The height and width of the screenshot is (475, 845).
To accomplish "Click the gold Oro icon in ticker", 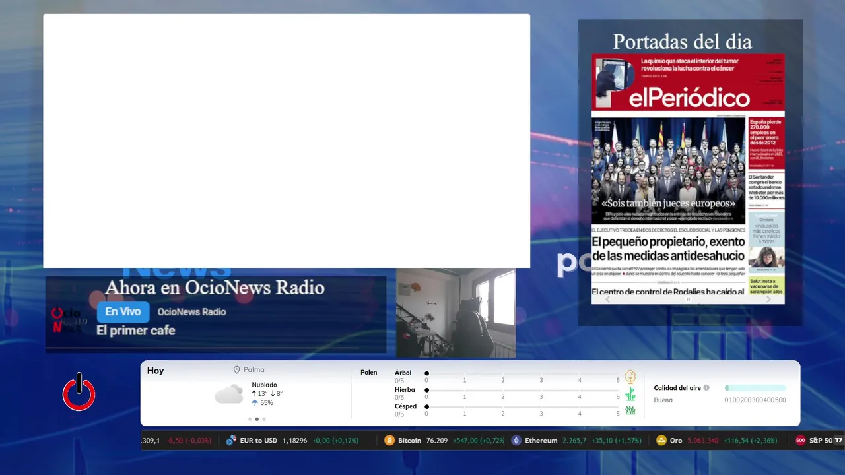I will [661, 440].
